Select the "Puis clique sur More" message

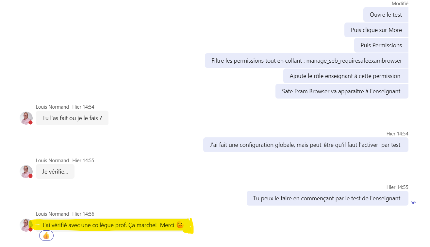[x=376, y=30]
